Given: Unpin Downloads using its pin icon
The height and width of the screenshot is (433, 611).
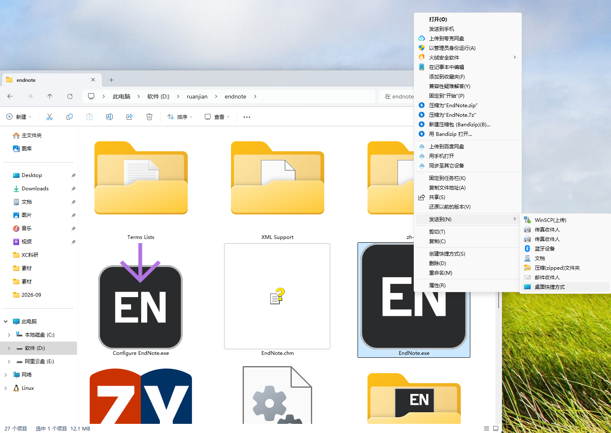Looking at the screenshot, I should pyautogui.click(x=73, y=189).
